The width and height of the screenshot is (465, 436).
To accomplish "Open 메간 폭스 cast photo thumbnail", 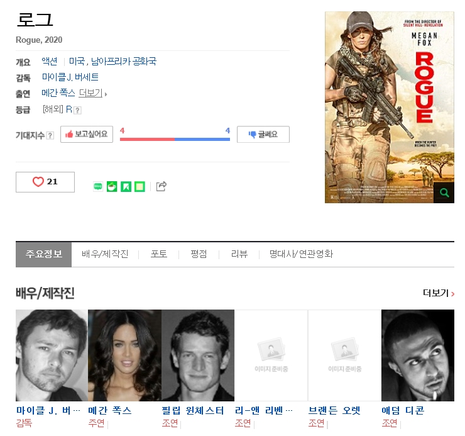I will point(124,355).
